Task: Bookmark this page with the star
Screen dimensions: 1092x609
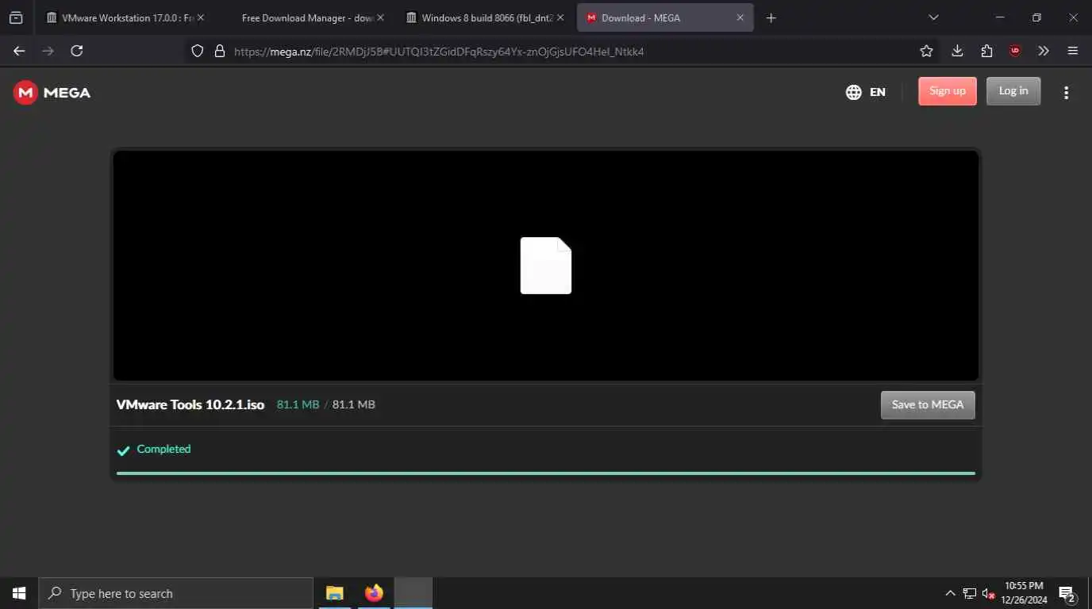Action: (x=926, y=51)
